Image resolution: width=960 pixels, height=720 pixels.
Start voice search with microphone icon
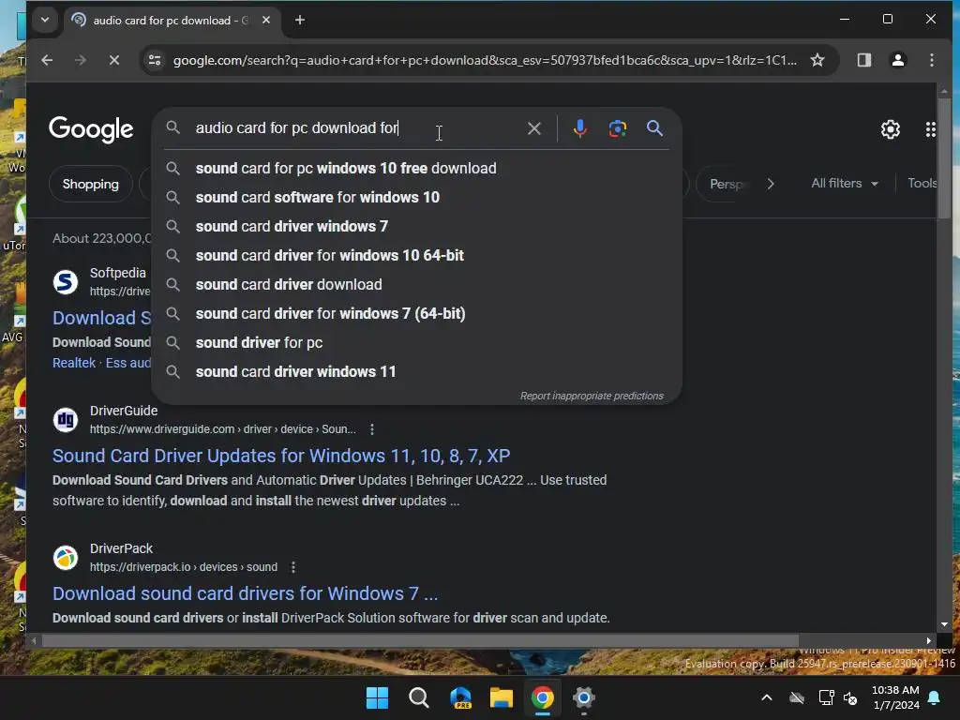tap(579, 128)
